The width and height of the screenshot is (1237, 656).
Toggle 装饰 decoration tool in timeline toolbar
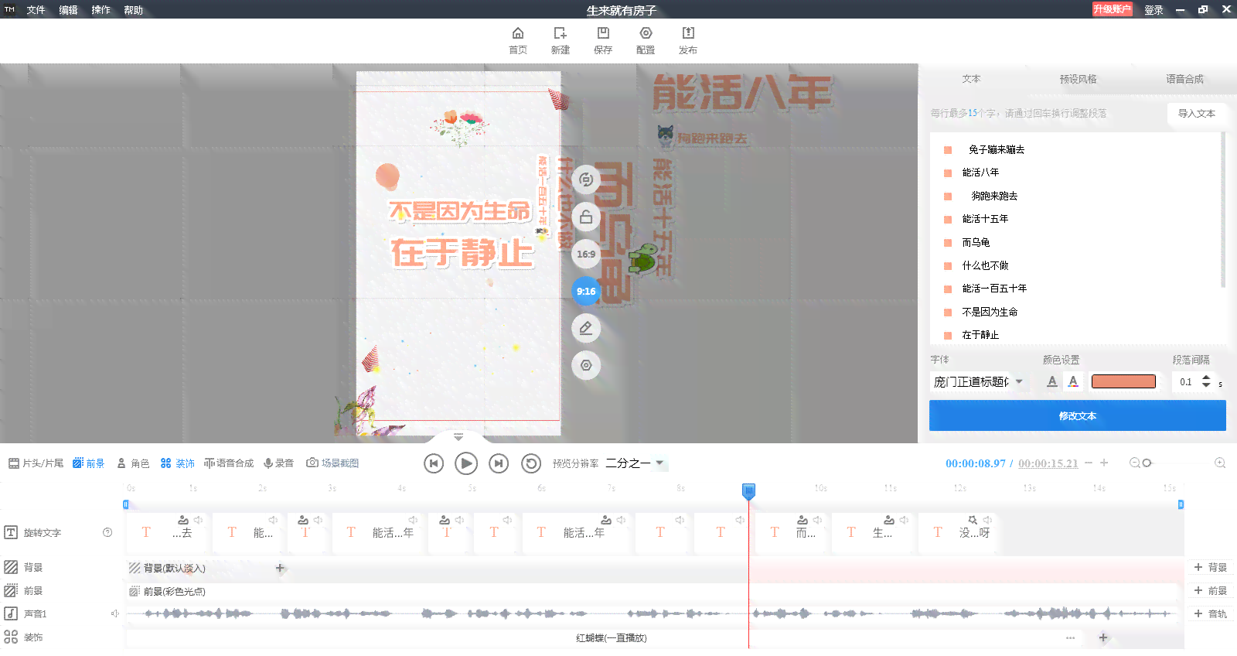[177, 463]
